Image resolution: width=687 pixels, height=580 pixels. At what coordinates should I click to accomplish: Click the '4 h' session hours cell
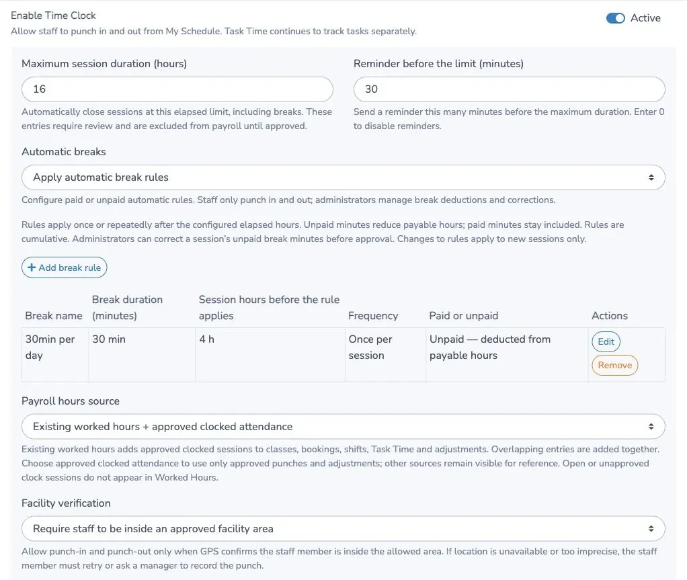pos(270,354)
